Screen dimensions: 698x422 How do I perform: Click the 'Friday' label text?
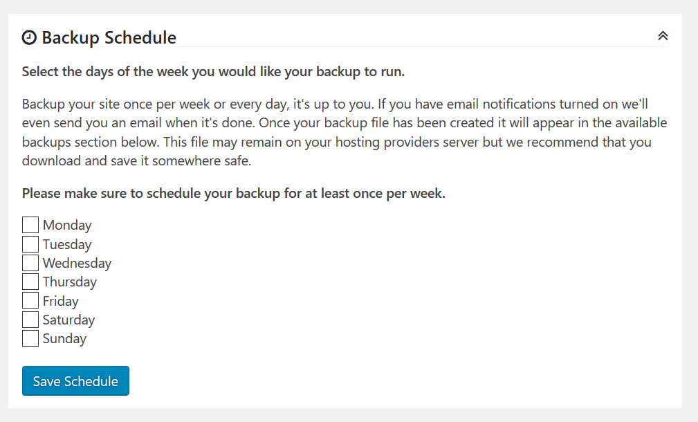click(61, 301)
